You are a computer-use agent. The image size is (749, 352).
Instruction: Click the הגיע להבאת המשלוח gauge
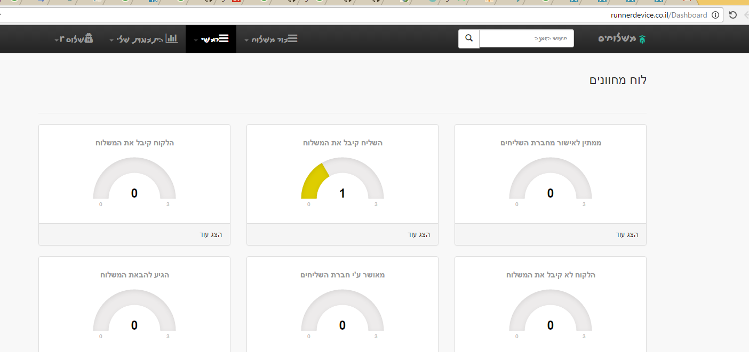pyautogui.click(x=134, y=310)
